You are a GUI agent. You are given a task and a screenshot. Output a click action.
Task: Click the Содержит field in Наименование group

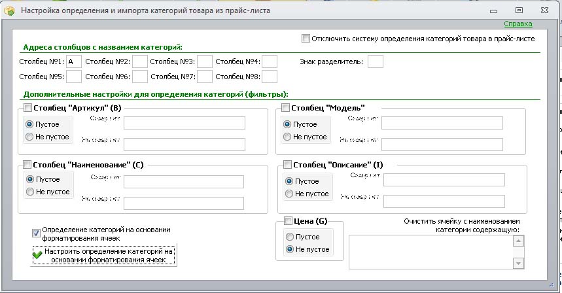183,182
